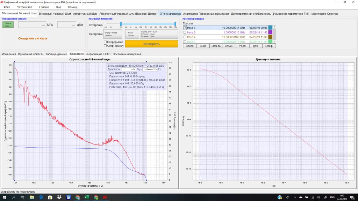Viewport: 358px width, 201px height.
Task: Open Microsoft Store taskbar icon
Action: click(x=50, y=197)
